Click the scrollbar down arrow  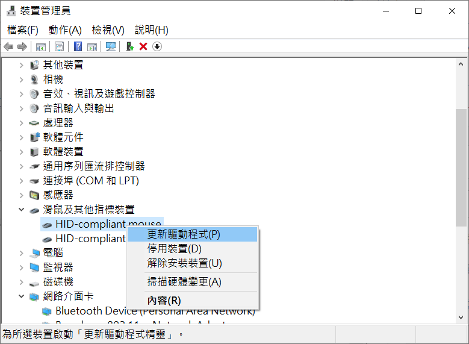pos(461,317)
